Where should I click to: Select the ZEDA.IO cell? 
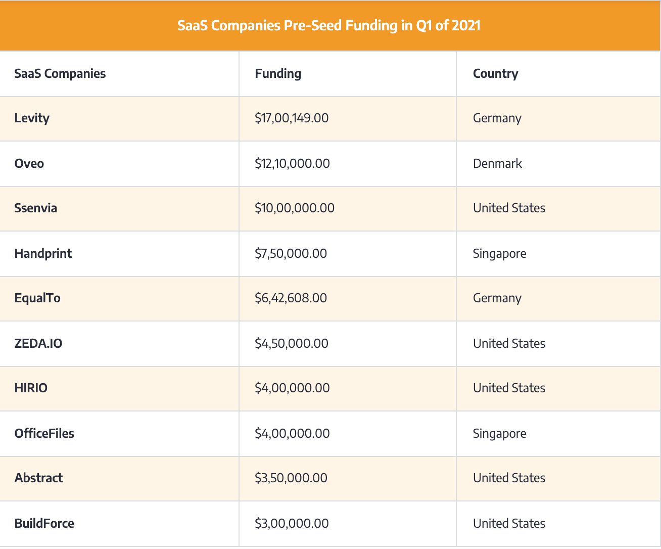pos(38,343)
